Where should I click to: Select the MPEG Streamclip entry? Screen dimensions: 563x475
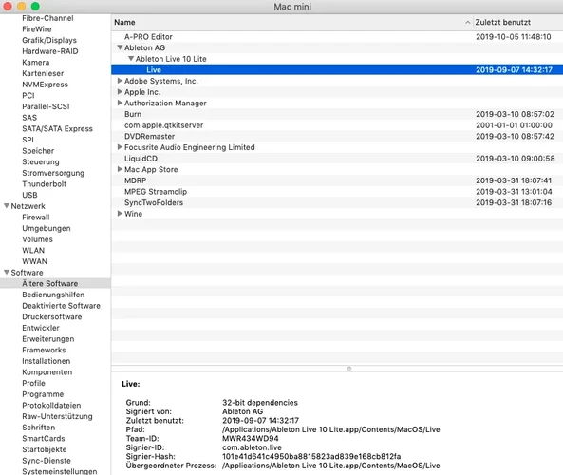coord(337,192)
